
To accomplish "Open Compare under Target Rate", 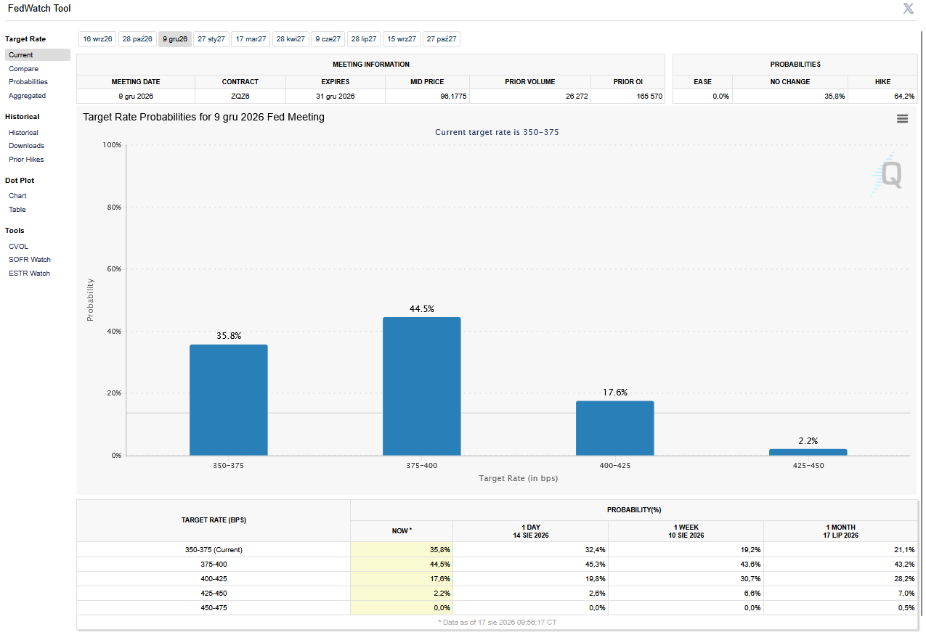I will [23, 69].
